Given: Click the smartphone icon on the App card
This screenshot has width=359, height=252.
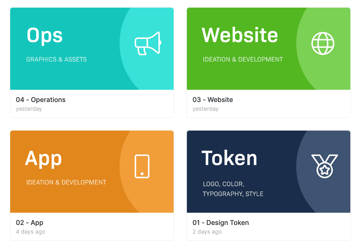Looking at the screenshot, I should pyautogui.click(x=142, y=166).
